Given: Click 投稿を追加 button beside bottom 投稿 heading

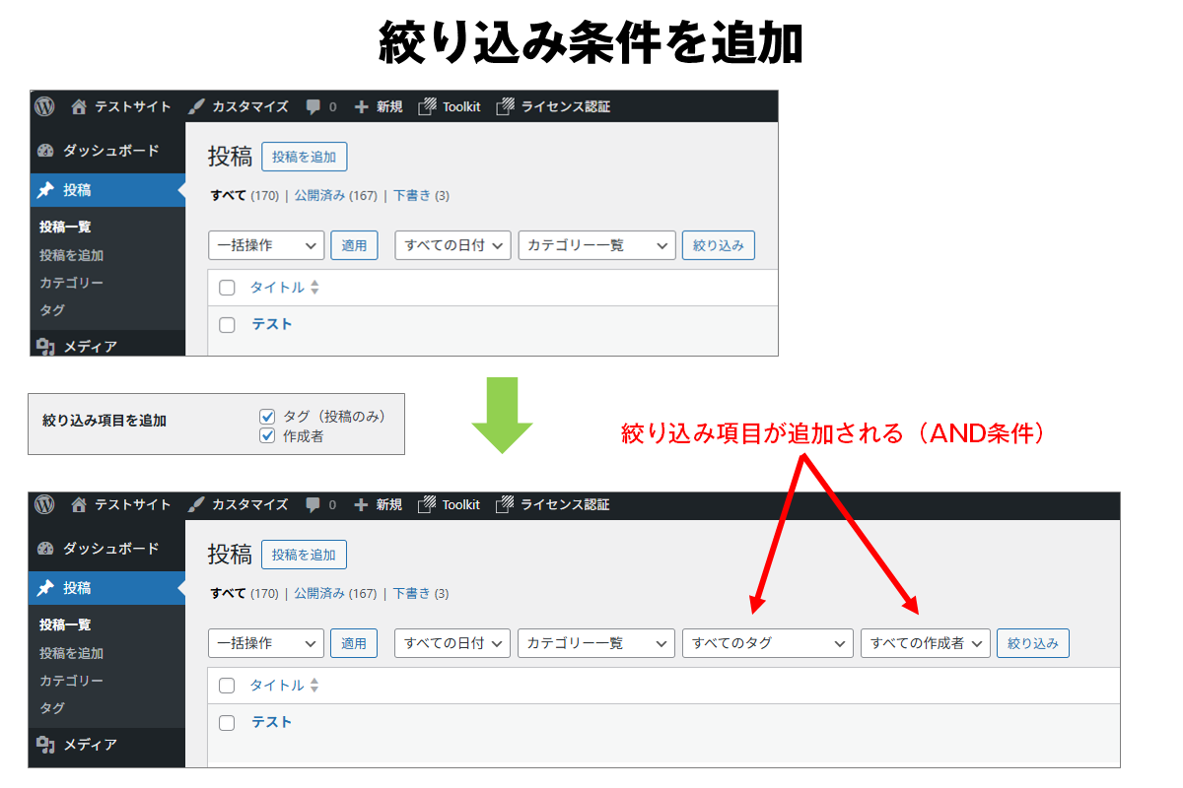Looking at the screenshot, I should click(x=304, y=555).
